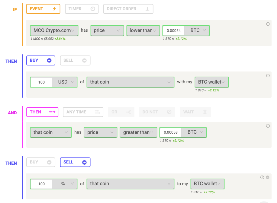Select the WAIT hourglass operator
The height and width of the screenshot is (203, 277).
coord(195,112)
